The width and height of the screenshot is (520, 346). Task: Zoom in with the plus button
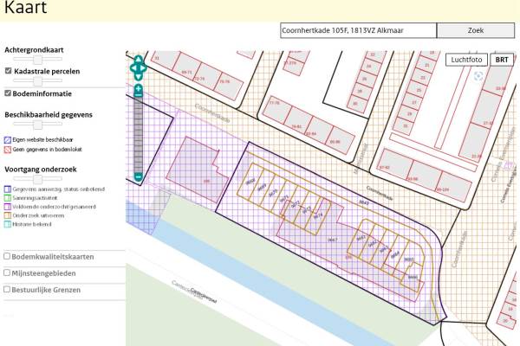[x=138, y=89]
